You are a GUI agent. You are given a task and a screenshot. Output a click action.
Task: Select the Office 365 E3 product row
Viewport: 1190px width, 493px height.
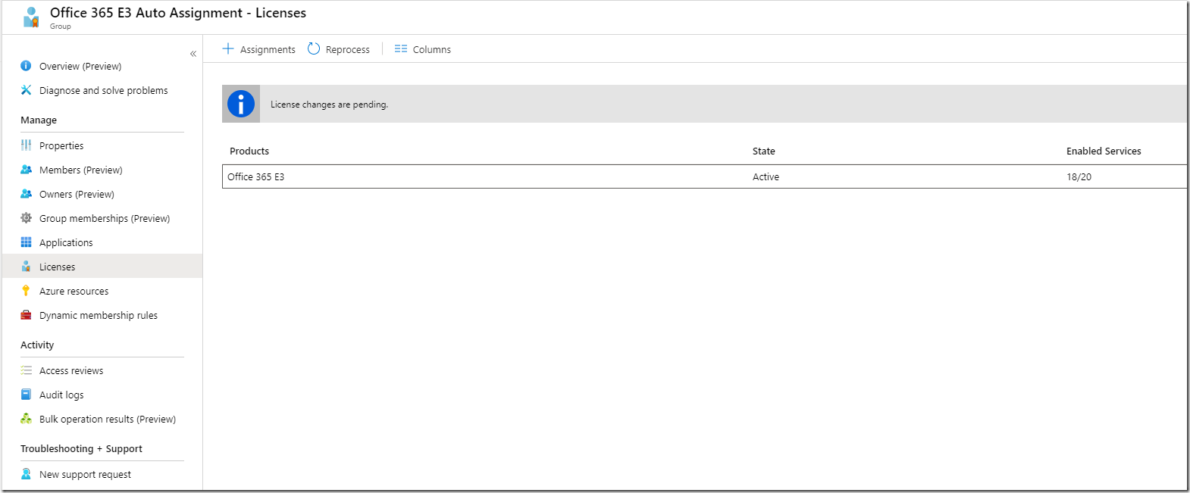(x=705, y=176)
